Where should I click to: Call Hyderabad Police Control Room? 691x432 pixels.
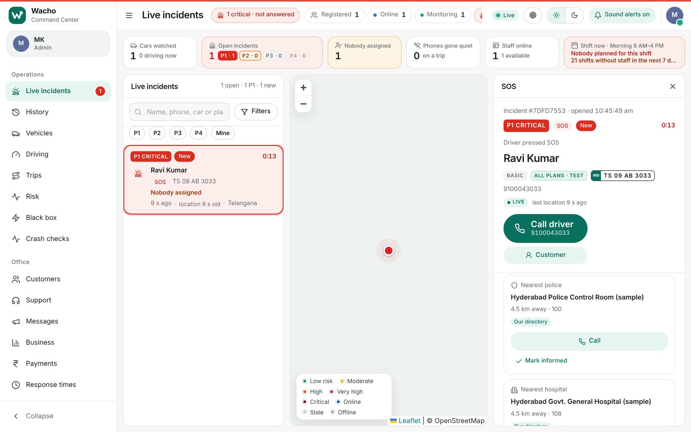pyautogui.click(x=589, y=341)
